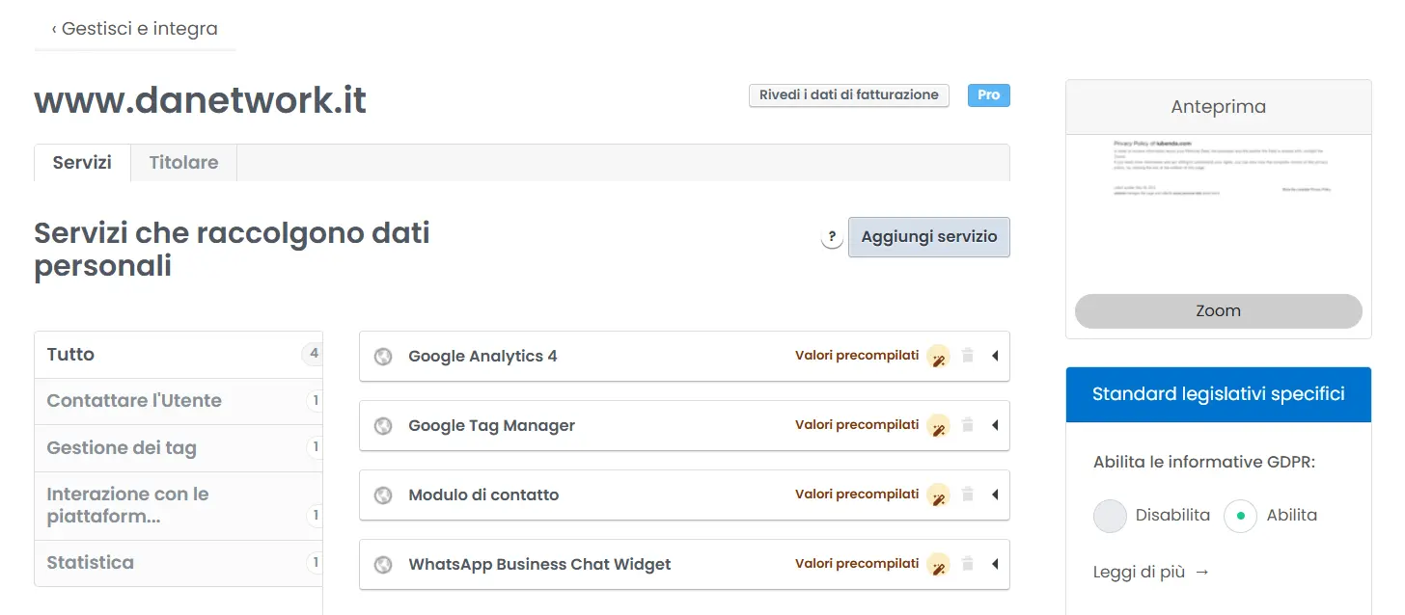Click the Aggiungi servizio button
The image size is (1405, 615).
(x=929, y=237)
